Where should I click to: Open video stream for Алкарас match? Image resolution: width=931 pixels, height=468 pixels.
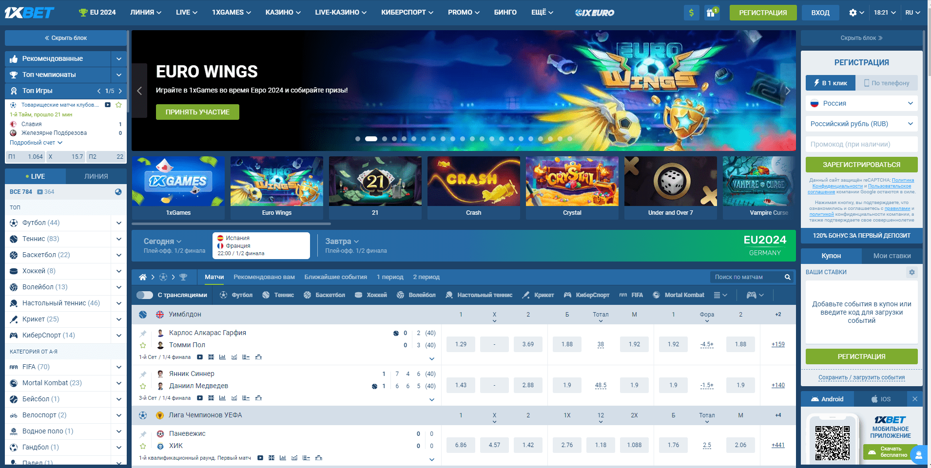(200, 357)
